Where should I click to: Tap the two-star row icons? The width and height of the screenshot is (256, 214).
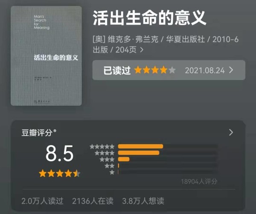click(109, 166)
